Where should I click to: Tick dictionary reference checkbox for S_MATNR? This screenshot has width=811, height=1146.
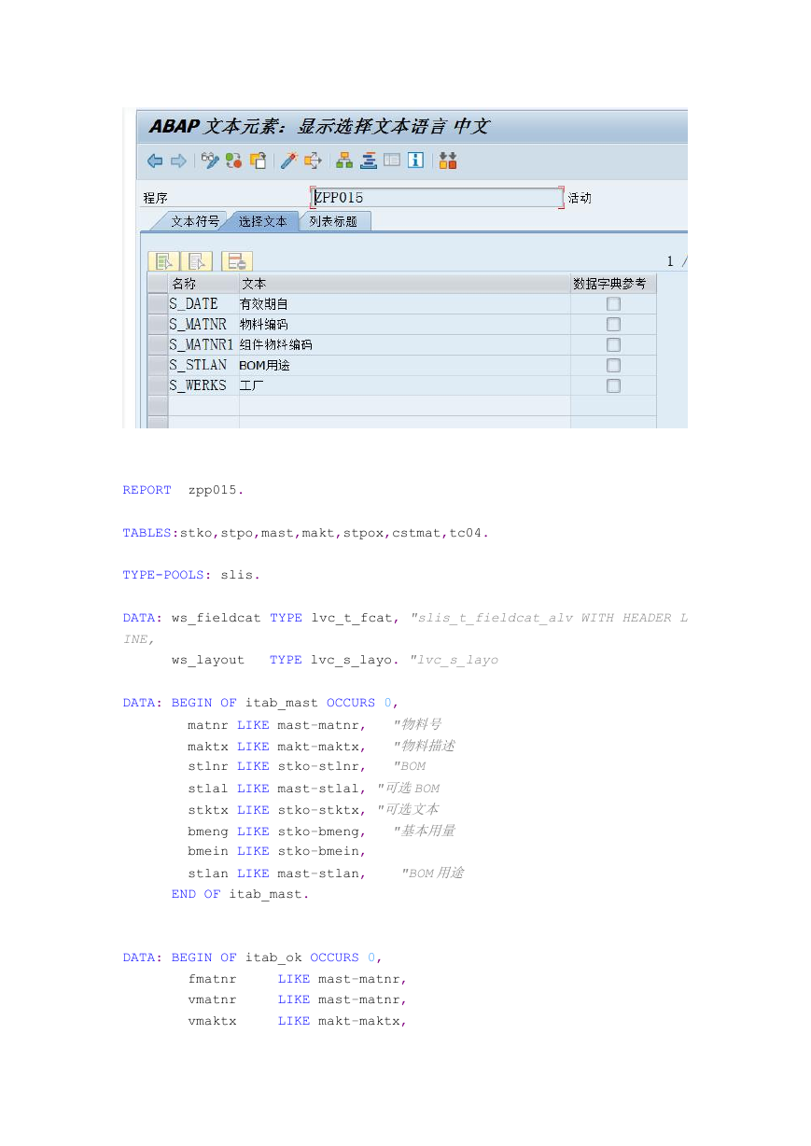(613, 325)
